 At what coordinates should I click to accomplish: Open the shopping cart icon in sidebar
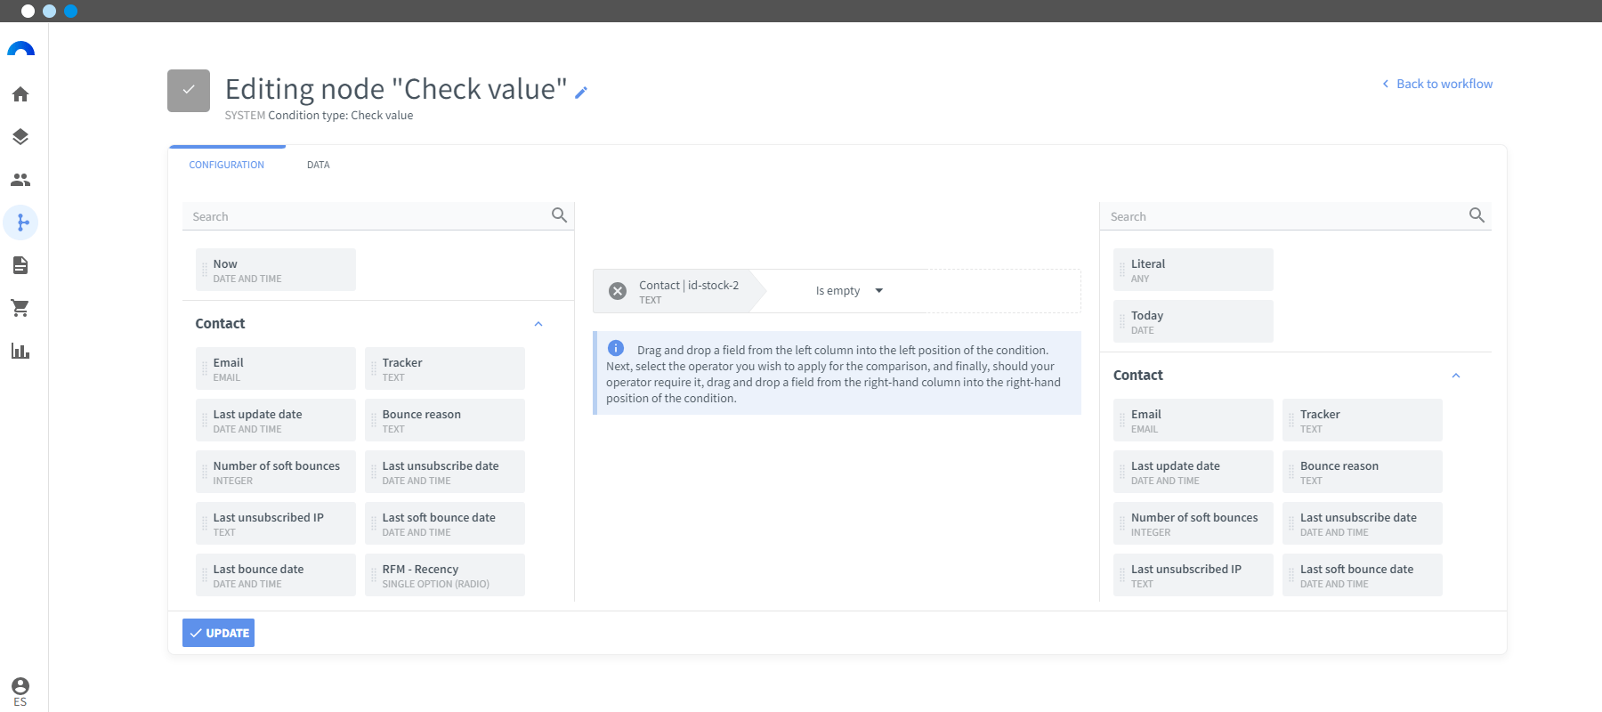20,308
